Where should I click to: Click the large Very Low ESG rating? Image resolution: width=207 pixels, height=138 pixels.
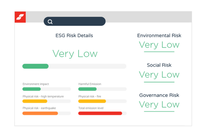click(75, 54)
